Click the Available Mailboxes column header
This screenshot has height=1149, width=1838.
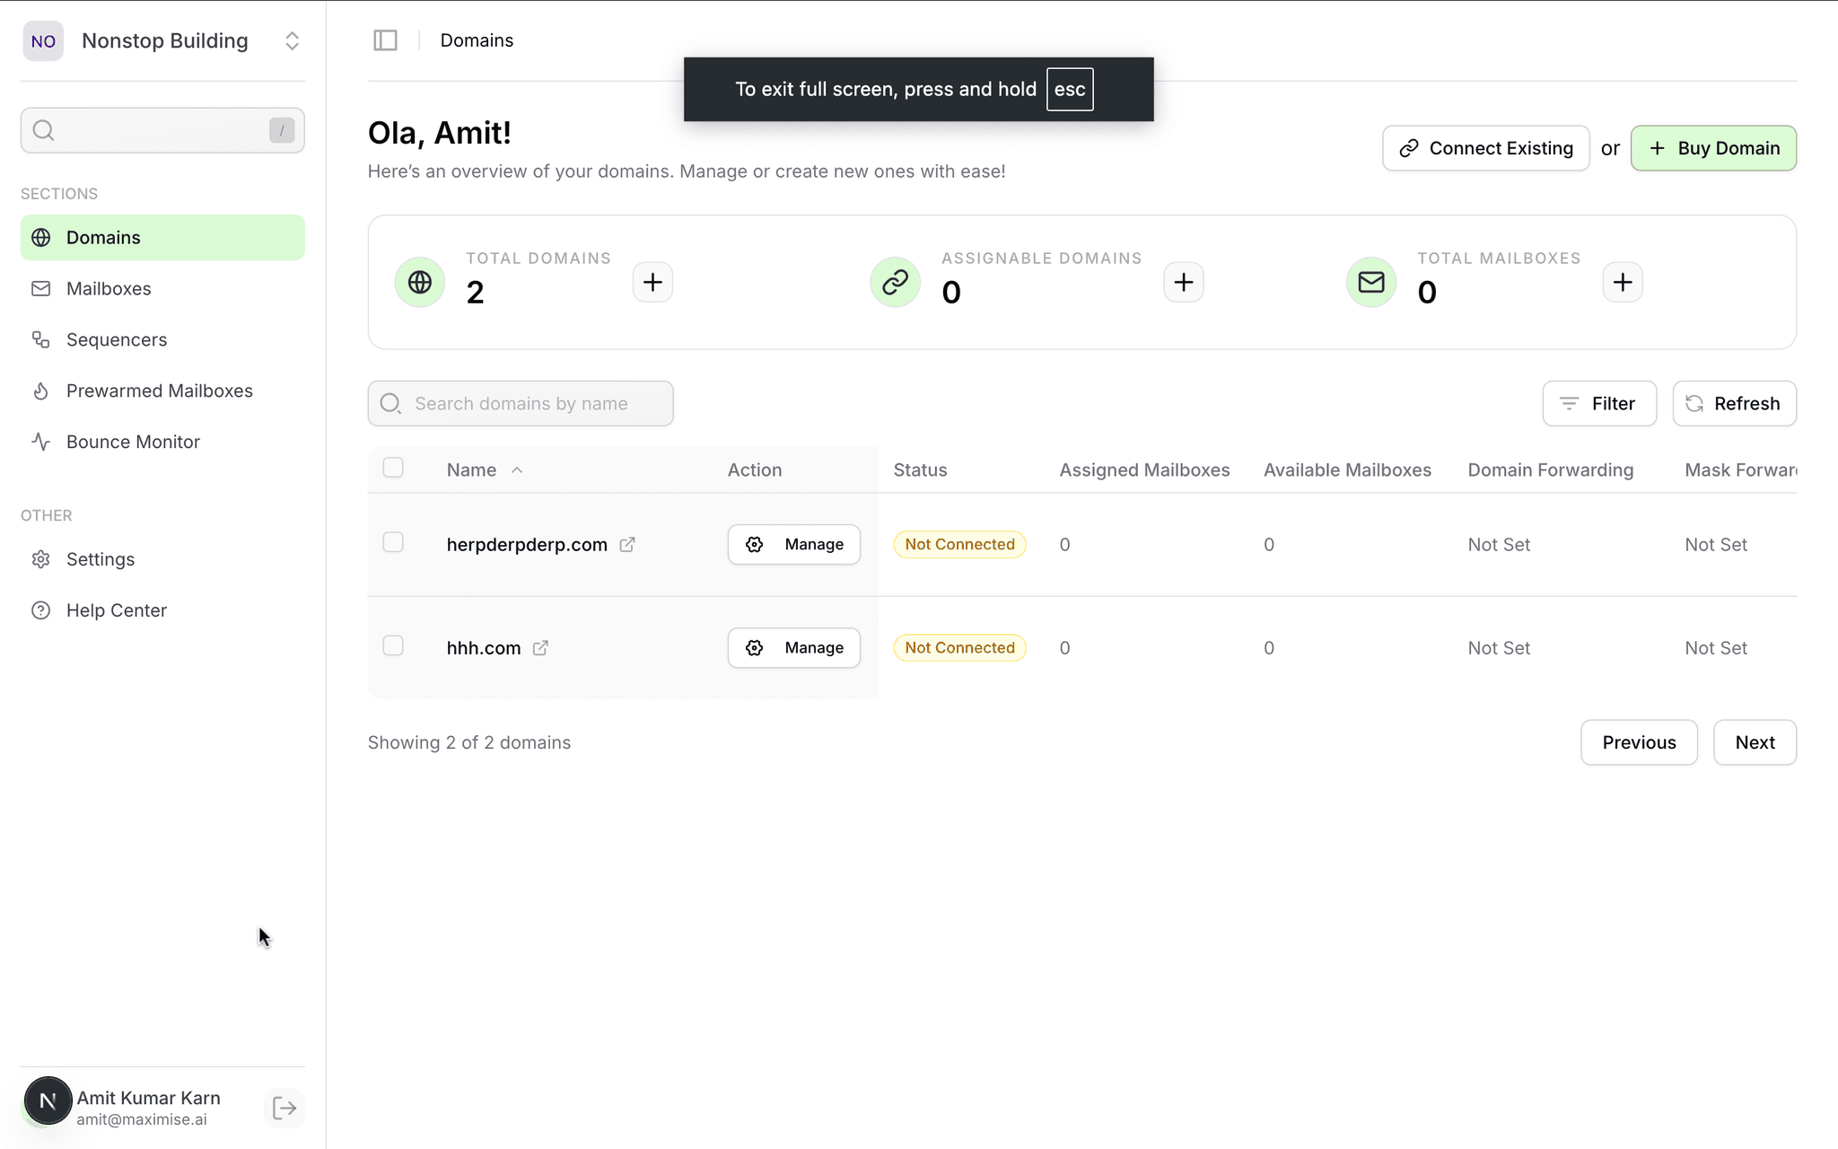click(1347, 469)
